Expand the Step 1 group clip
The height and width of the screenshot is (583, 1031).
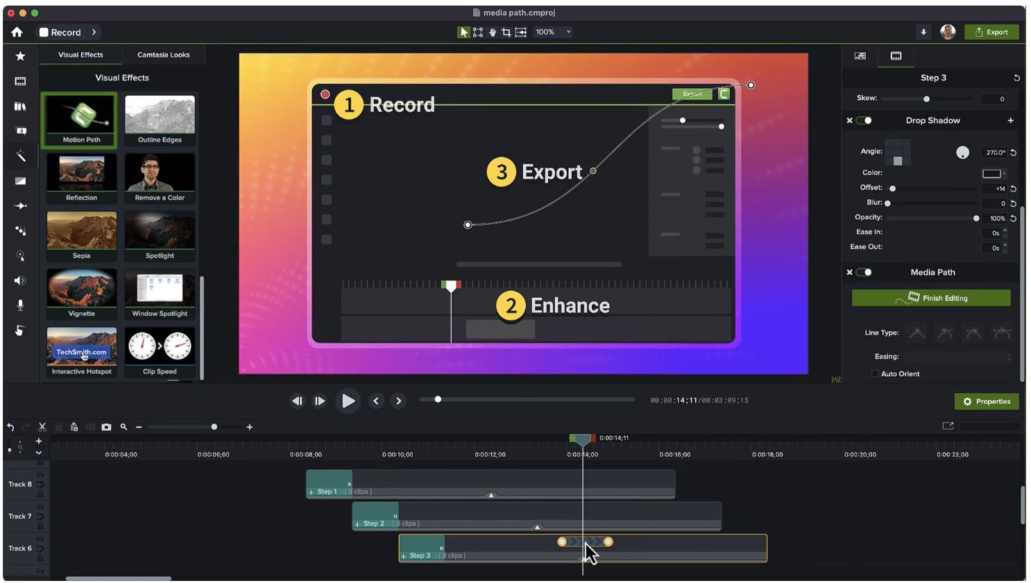coord(311,492)
